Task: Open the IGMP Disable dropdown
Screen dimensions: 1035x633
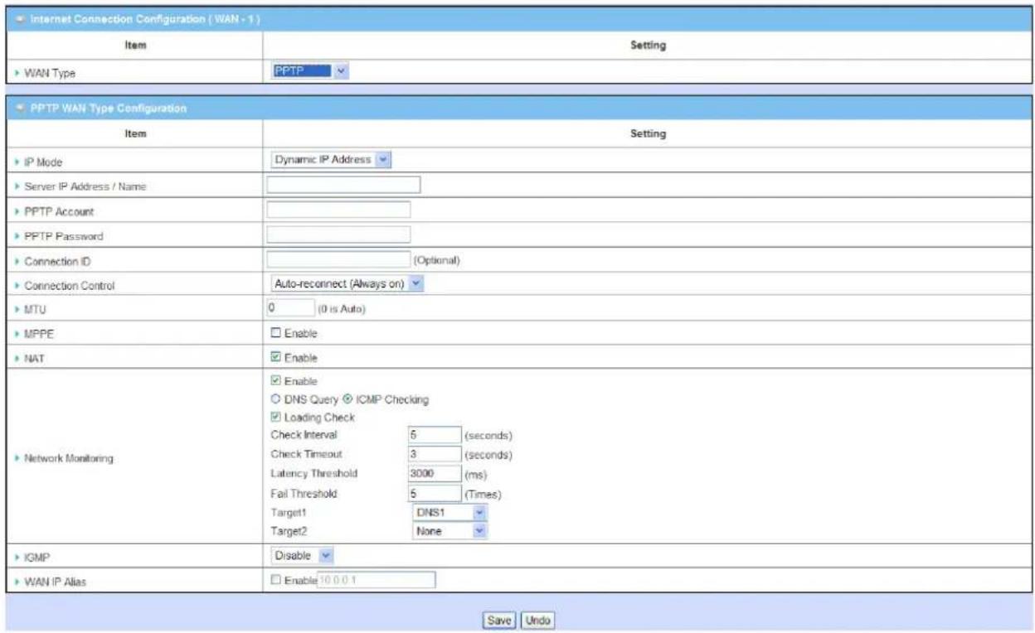Action: tap(303, 556)
